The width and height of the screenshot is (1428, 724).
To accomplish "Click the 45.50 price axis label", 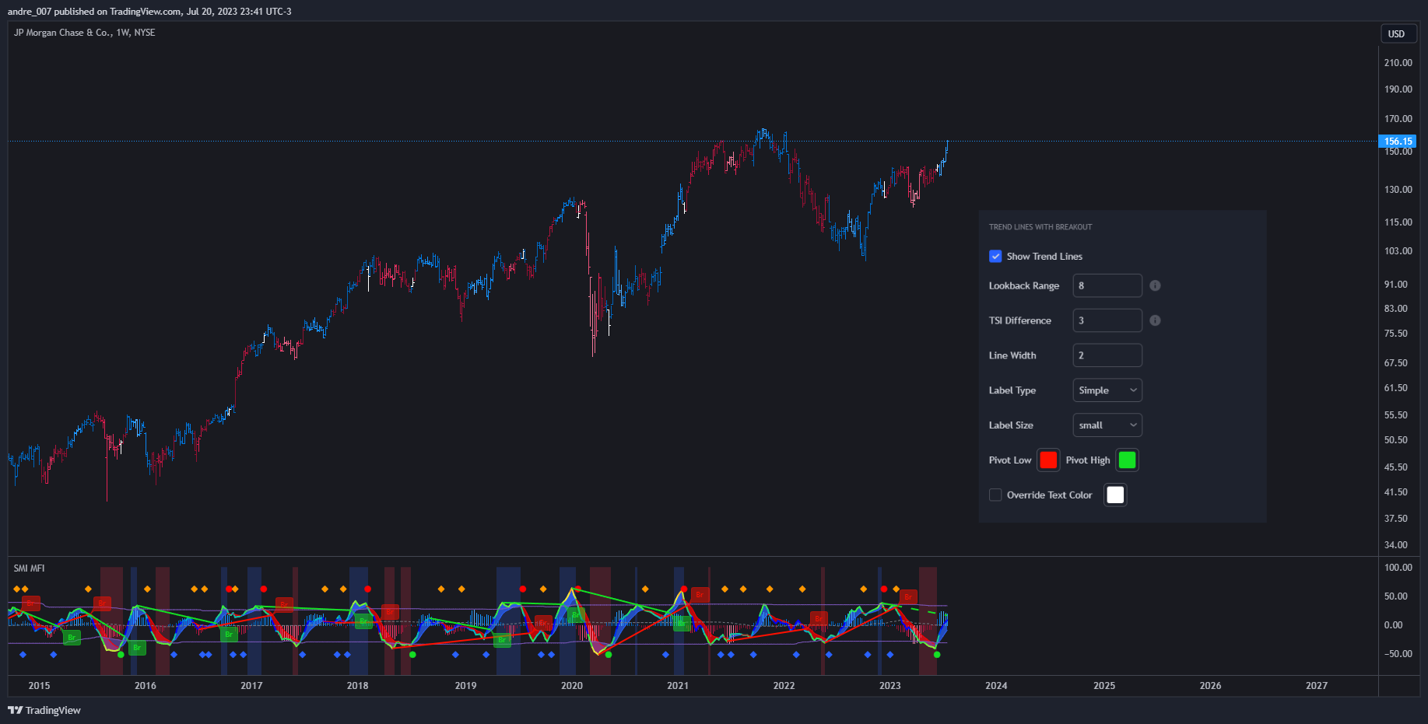I will [1396, 467].
